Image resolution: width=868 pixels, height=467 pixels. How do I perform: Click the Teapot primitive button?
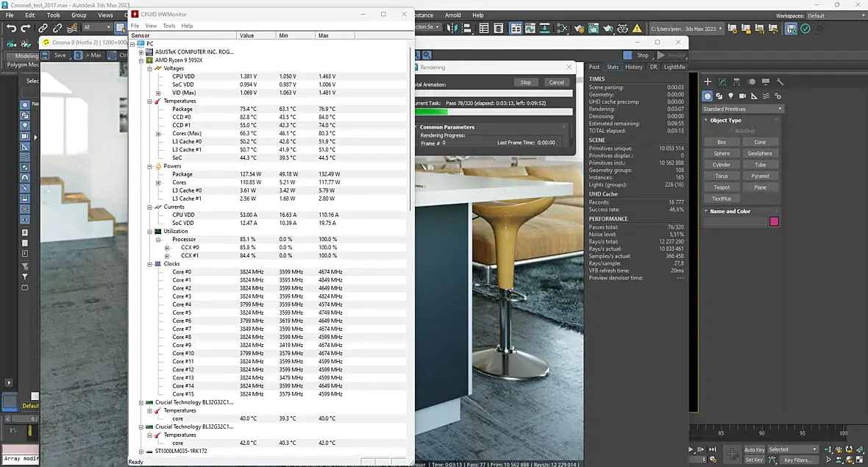(x=722, y=187)
